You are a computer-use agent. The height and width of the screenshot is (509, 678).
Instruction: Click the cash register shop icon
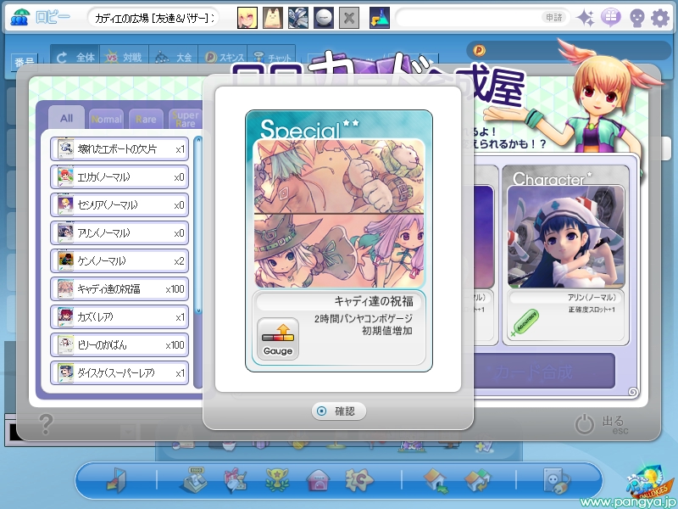pyautogui.click(x=193, y=479)
